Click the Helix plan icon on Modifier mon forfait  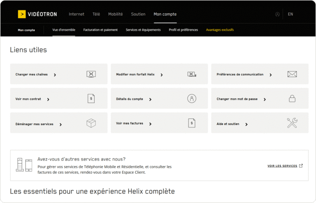[192, 74]
